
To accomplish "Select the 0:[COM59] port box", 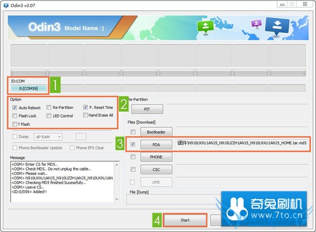I will tap(28, 88).
